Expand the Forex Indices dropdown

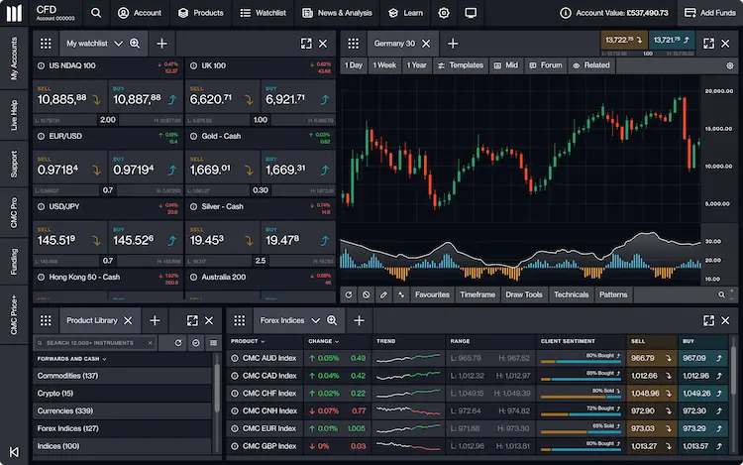315,320
